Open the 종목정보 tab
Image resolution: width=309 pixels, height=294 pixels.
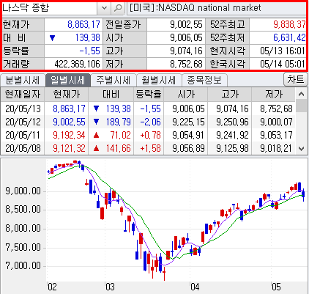pos(204,80)
